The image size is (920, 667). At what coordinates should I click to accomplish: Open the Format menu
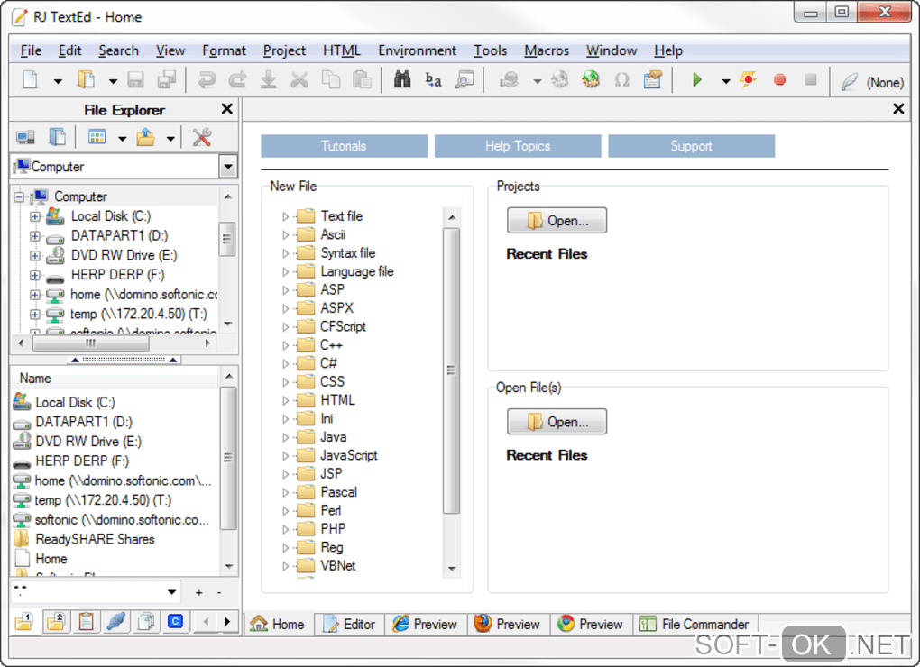tap(224, 51)
